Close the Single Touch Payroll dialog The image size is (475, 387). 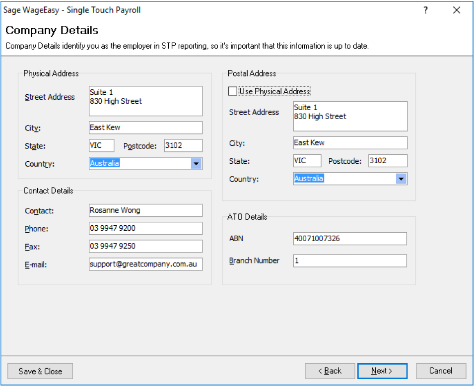pos(457,10)
